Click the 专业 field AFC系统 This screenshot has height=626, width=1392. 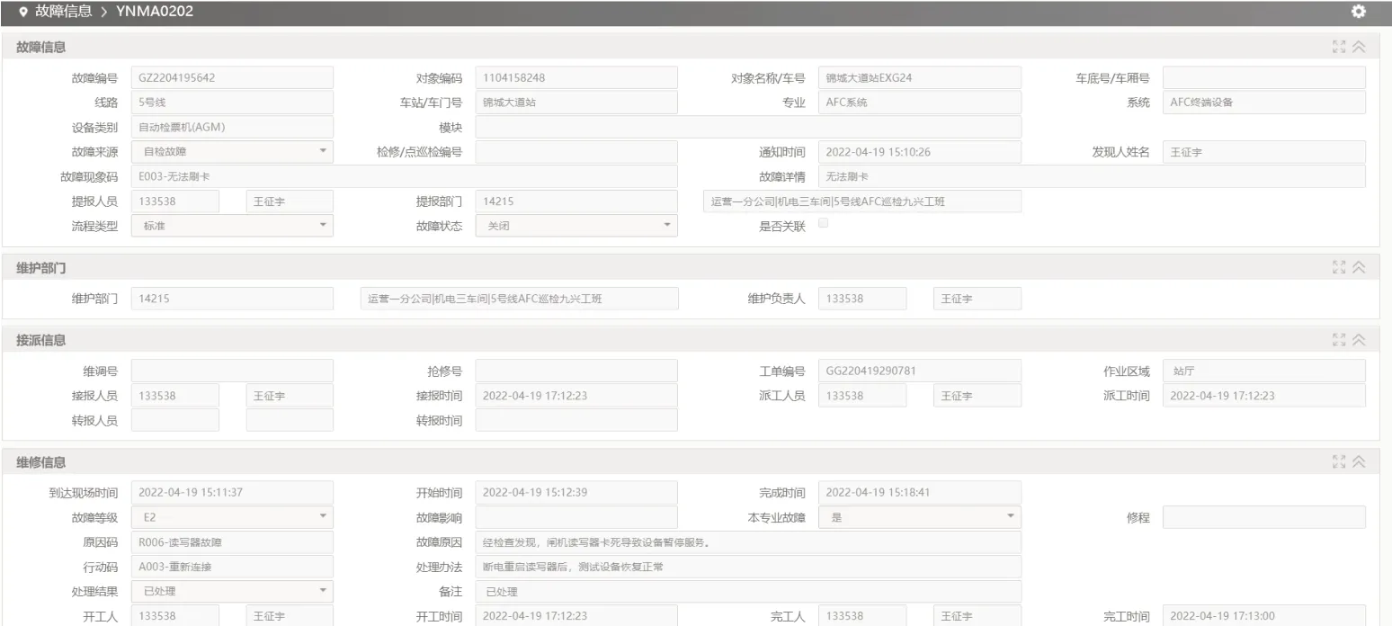coord(920,103)
